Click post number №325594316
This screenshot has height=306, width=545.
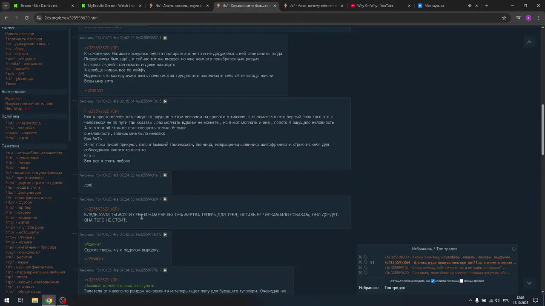(147, 175)
